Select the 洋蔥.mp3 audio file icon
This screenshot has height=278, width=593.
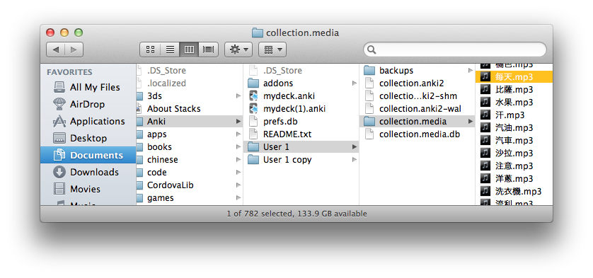485,178
